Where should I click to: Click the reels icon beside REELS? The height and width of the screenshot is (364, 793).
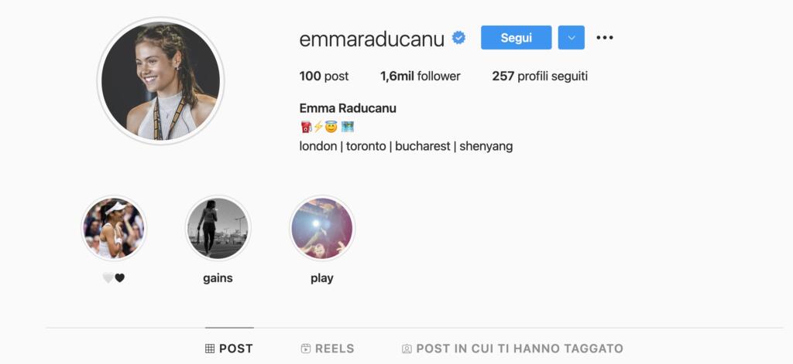click(305, 349)
